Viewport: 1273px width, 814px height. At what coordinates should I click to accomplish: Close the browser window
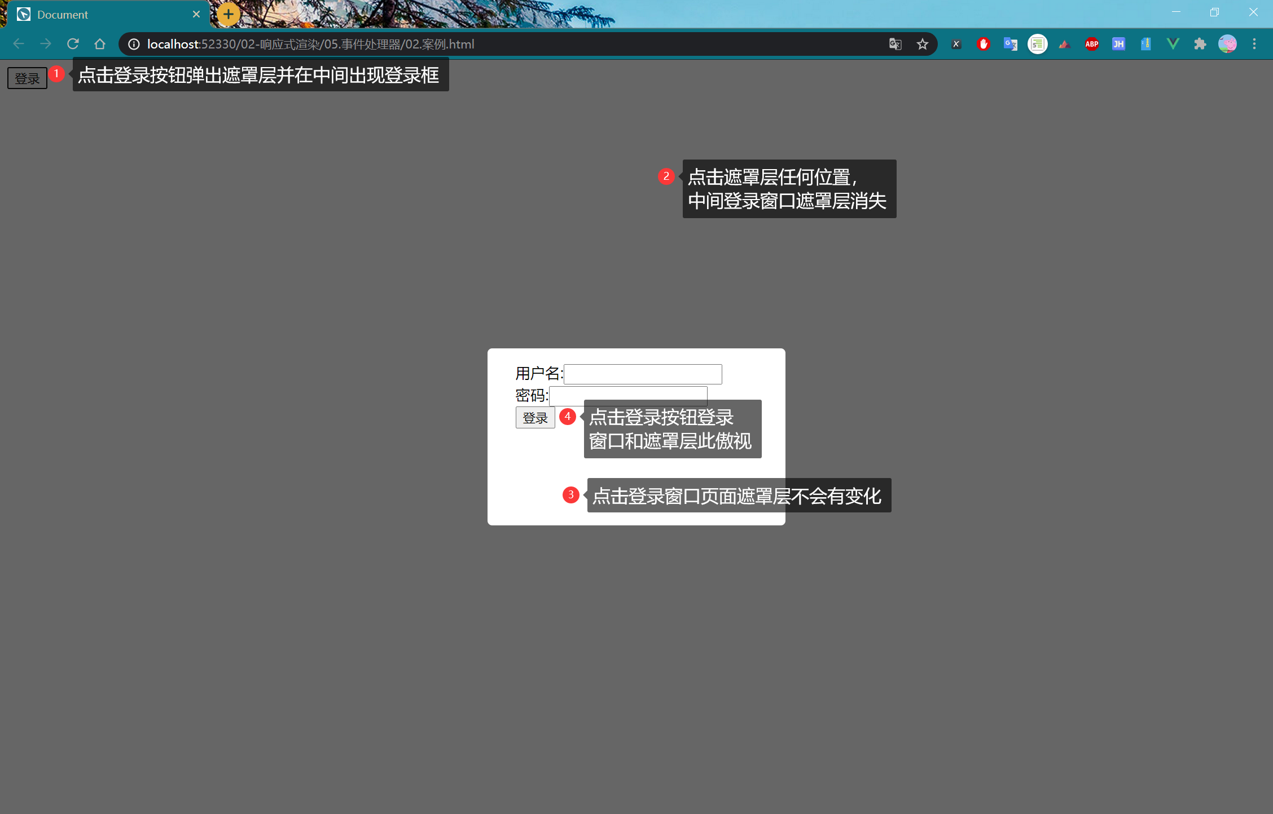[1253, 12]
